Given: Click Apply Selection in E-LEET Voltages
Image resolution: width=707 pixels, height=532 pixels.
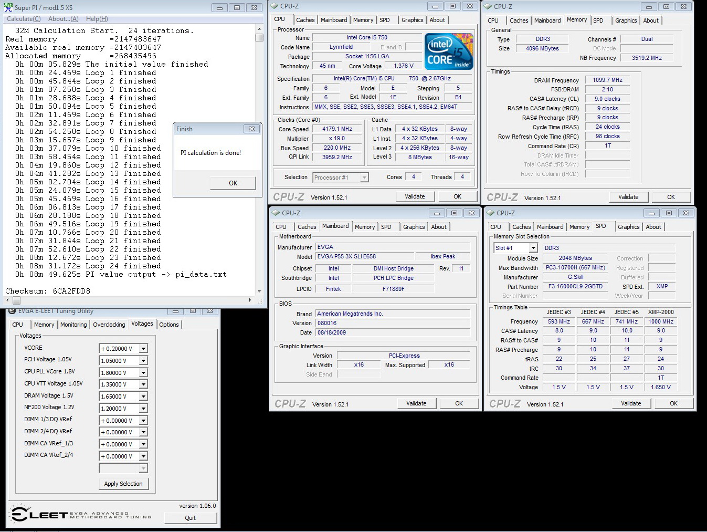Looking at the screenshot, I should 123,484.
